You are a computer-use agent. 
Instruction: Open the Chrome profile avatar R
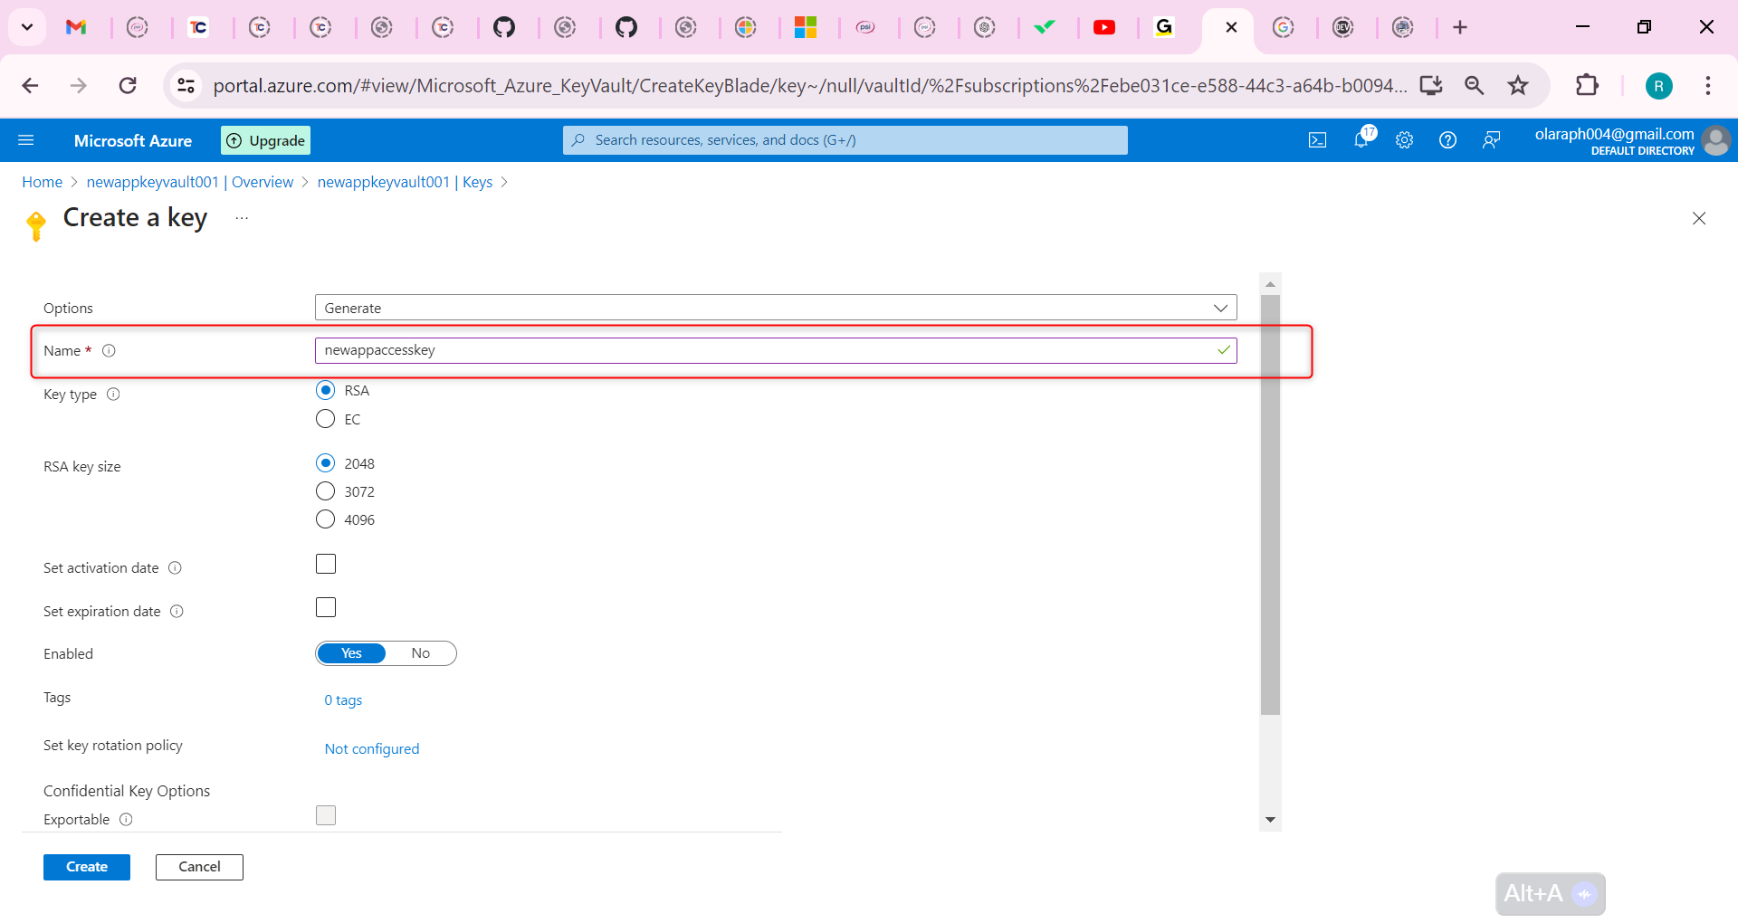1658,86
